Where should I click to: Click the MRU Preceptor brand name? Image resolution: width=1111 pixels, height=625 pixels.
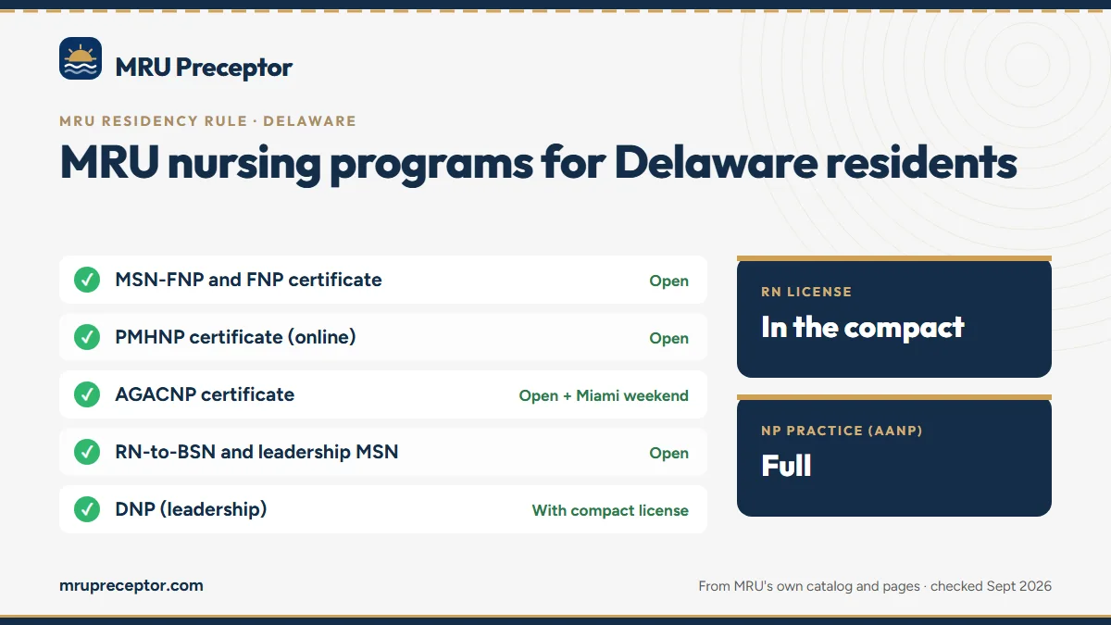click(x=204, y=67)
